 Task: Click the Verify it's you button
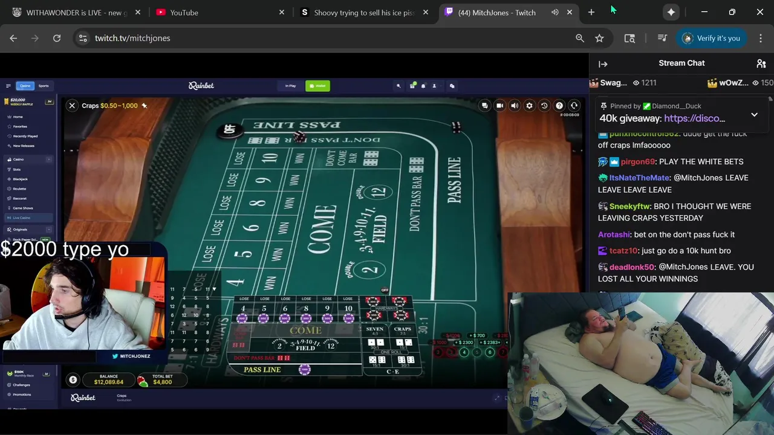[x=712, y=38]
